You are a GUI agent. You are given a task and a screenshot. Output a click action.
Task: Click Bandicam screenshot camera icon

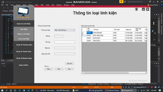click(x=155, y=87)
